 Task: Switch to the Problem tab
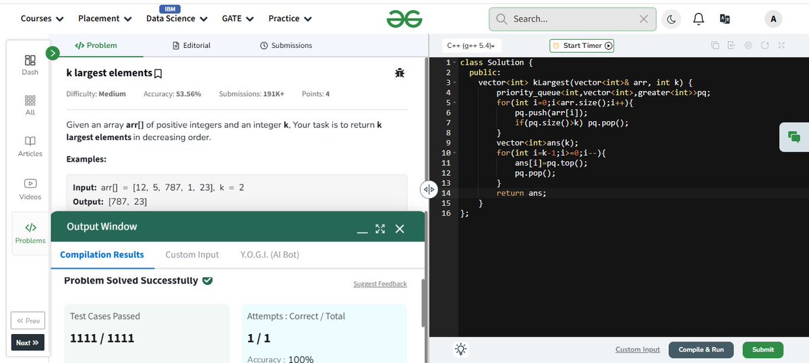(x=95, y=45)
